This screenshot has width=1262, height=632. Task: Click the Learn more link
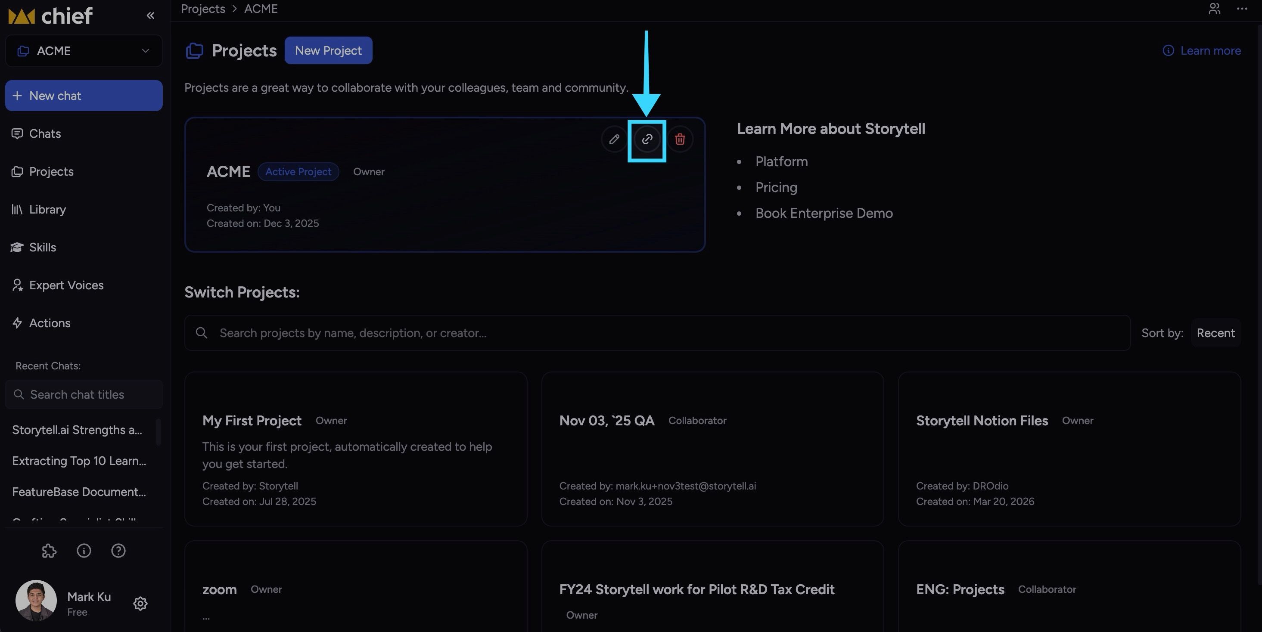[x=1202, y=50]
